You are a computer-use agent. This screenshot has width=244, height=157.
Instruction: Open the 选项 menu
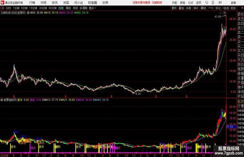[x=198, y=3]
